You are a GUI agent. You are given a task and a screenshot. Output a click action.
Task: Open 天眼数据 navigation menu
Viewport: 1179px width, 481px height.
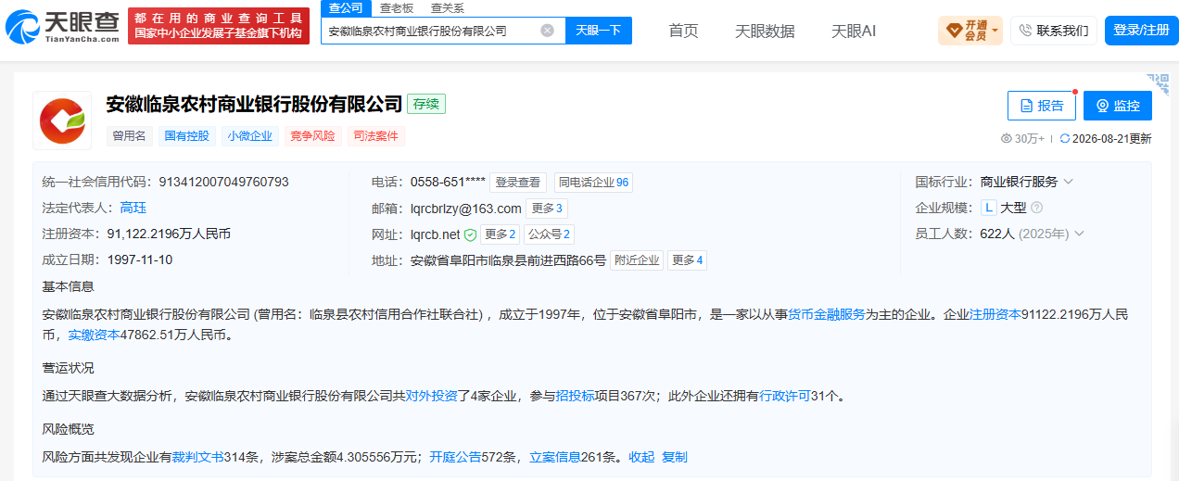click(765, 31)
